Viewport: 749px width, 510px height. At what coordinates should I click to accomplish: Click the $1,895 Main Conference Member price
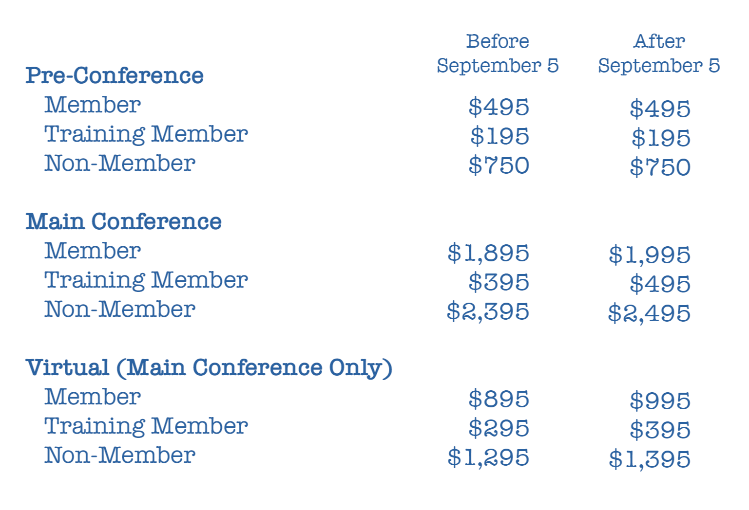(488, 253)
